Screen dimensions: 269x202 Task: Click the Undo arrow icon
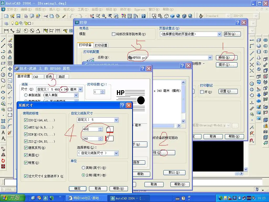(x=72, y=16)
